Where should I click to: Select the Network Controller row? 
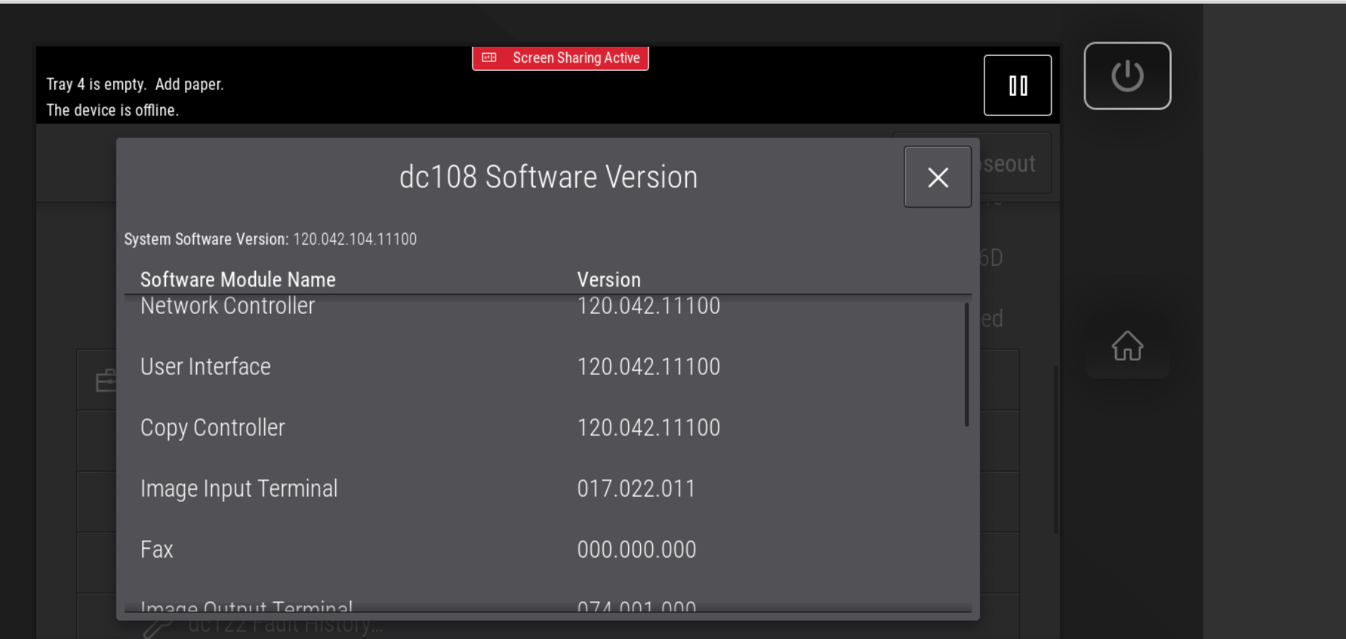(227, 306)
